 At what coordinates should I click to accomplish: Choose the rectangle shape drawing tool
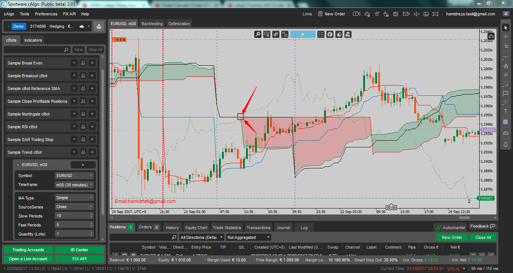coord(505,93)
